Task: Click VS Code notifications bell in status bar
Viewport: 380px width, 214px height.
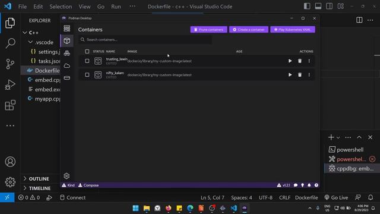Action: (370, 197)
